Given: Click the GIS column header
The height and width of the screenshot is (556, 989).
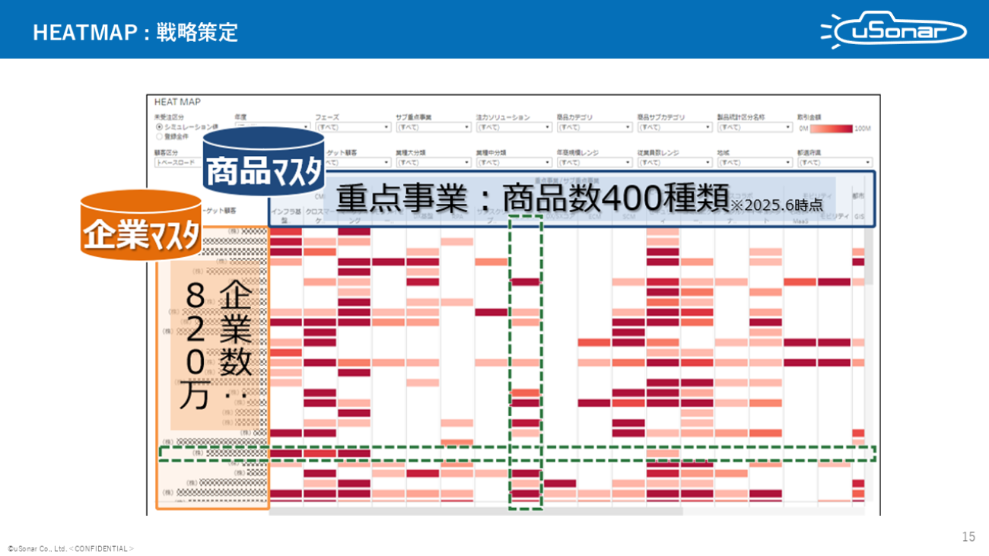Looking at the screenshot, I should pos(858,216).
